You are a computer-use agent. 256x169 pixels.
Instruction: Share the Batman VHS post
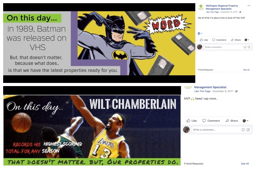(236, 40)
